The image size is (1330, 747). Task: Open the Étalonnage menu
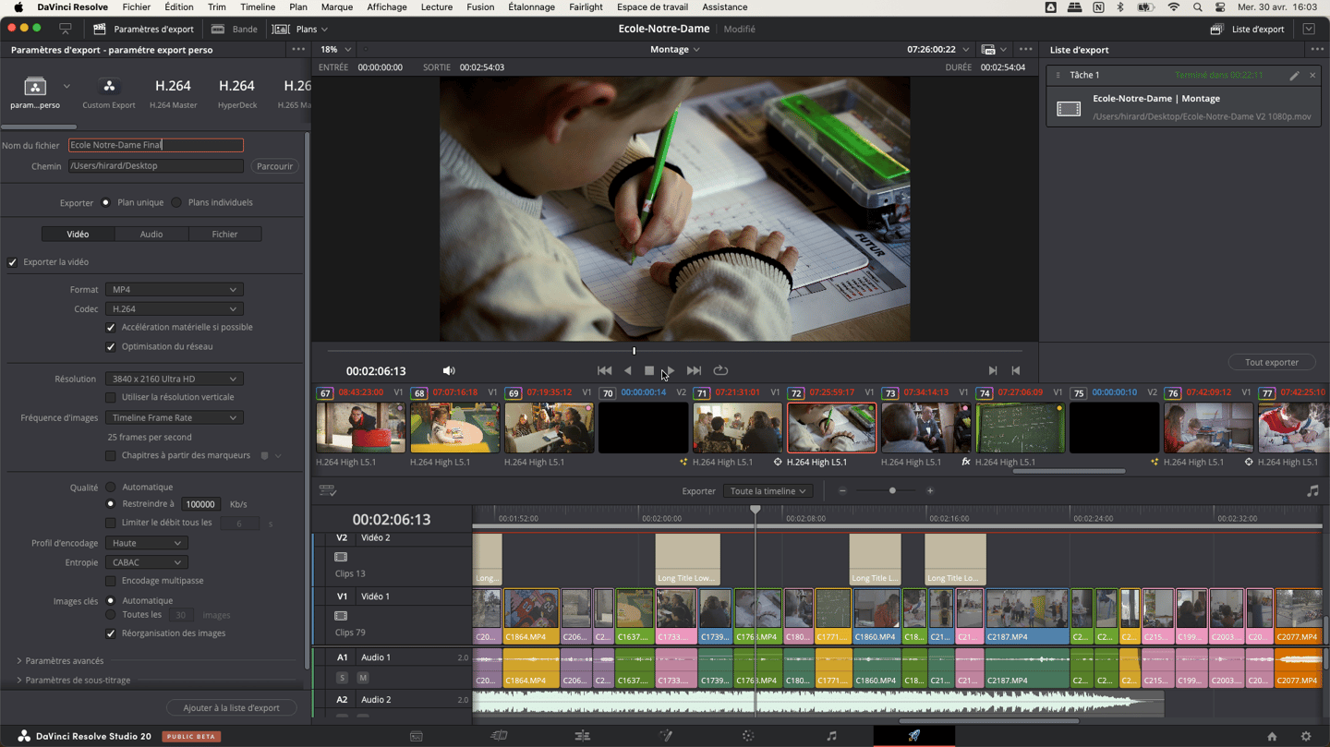[531, 7]
